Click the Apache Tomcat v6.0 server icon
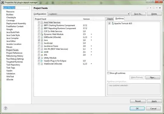Screen dimensions: 164x114 (x=113, y=23)
